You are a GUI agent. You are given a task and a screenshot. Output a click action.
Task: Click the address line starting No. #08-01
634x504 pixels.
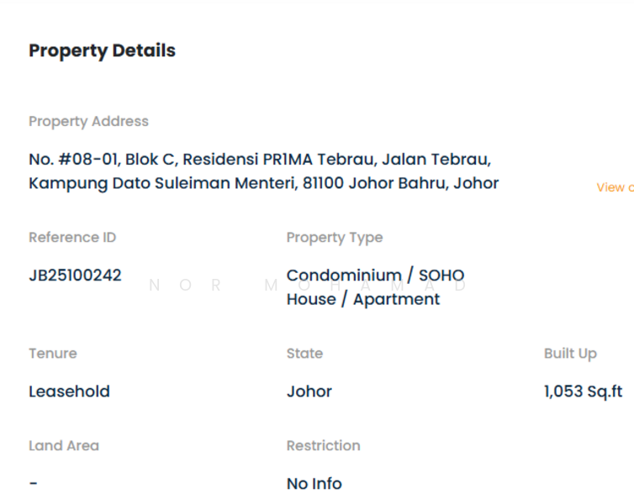point(260,160)
